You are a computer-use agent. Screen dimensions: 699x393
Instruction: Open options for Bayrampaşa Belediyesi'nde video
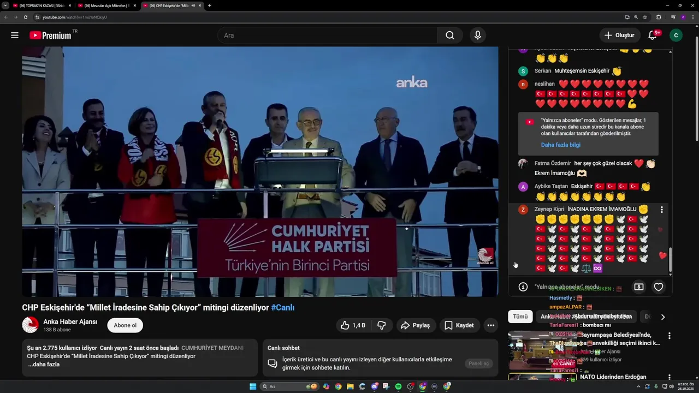click(669, 336)
